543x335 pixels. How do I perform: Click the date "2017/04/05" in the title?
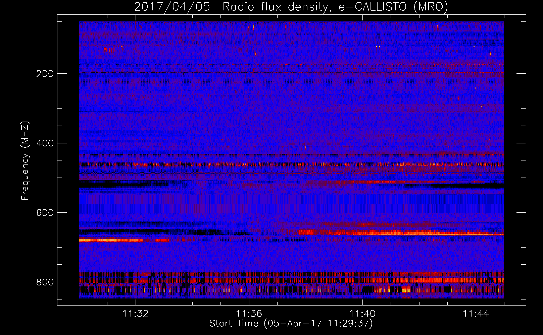[x=172, y=7]
